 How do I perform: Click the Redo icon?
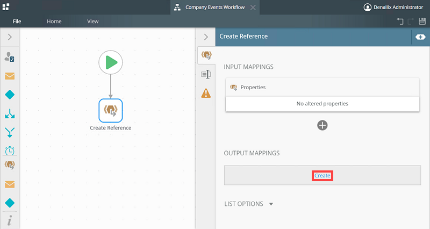click(x=411, y=21)
